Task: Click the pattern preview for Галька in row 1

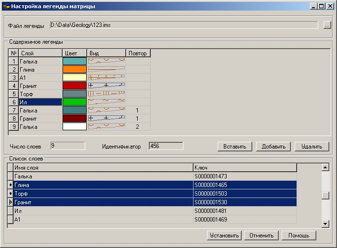Action: click(106, 62)
